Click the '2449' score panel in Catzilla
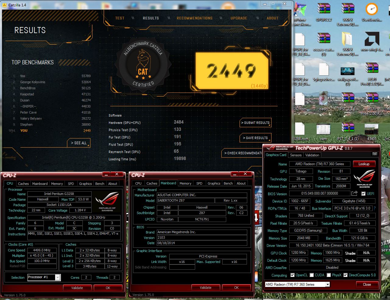Viewport: 390px width, 300px height. (x=232, y=71)
